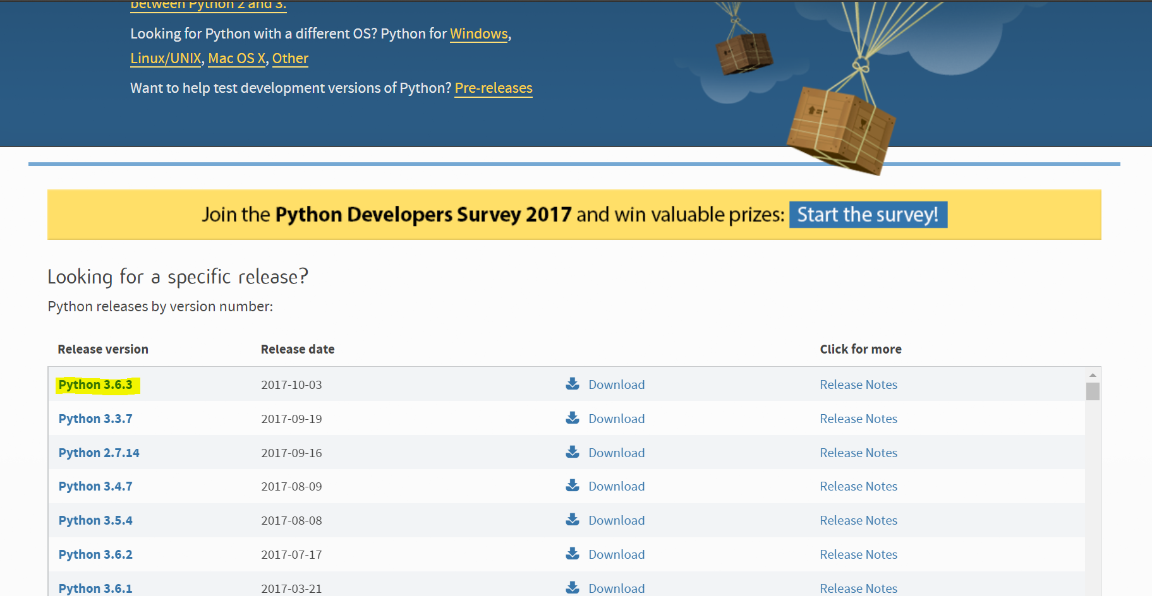
Task: Click Download text for Python 3.3.7
Action: (617, 419)
